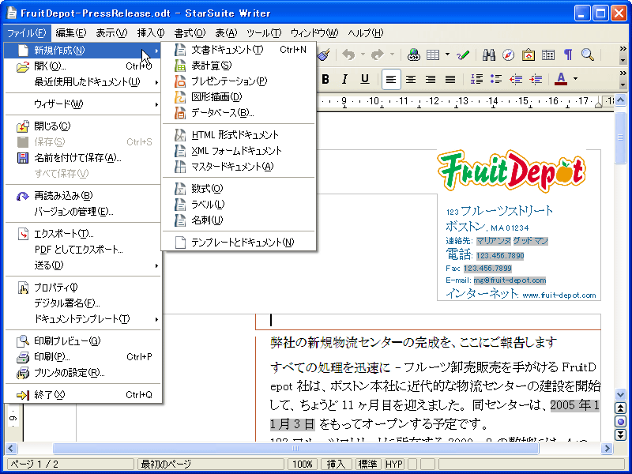Choose プレゼンテーション entry

click(x=239, y=81)
